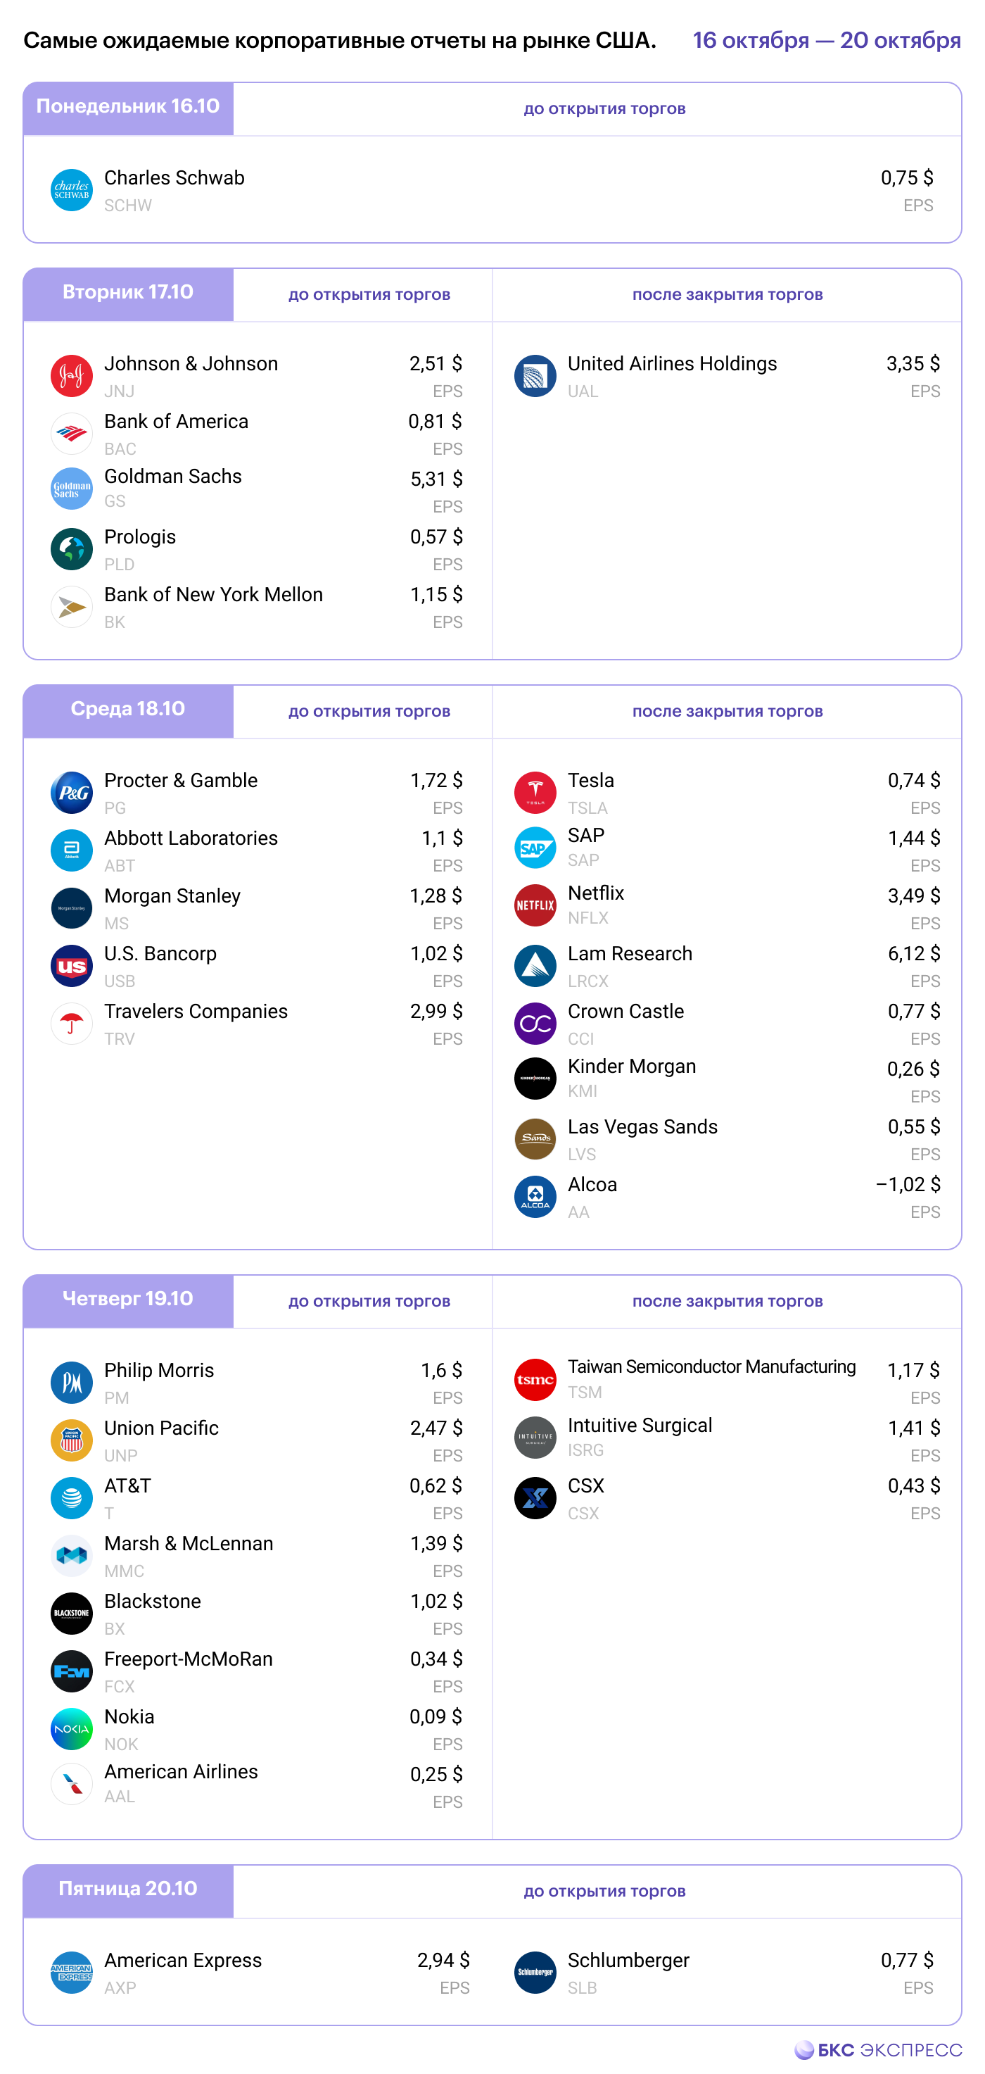Click Wednesday's 'до открытия торгов' column header

click(x=369, y=712)
